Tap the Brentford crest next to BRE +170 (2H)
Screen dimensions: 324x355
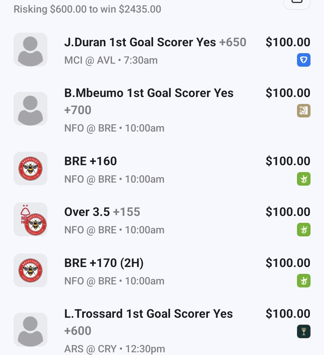click(x=30, y=270)
